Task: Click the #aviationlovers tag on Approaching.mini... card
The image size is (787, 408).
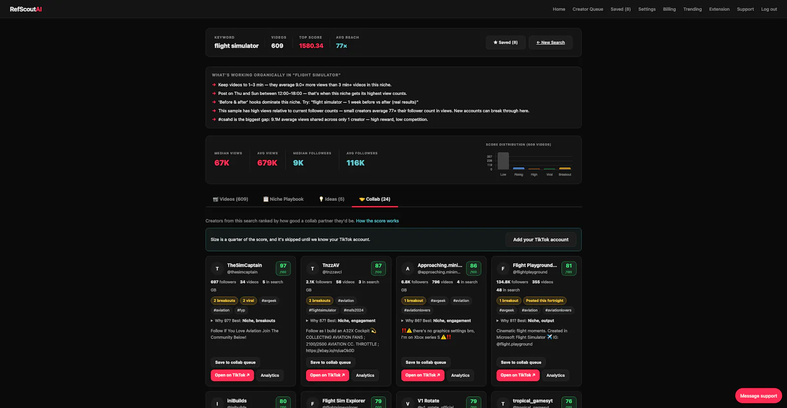Action: point(417,311)
